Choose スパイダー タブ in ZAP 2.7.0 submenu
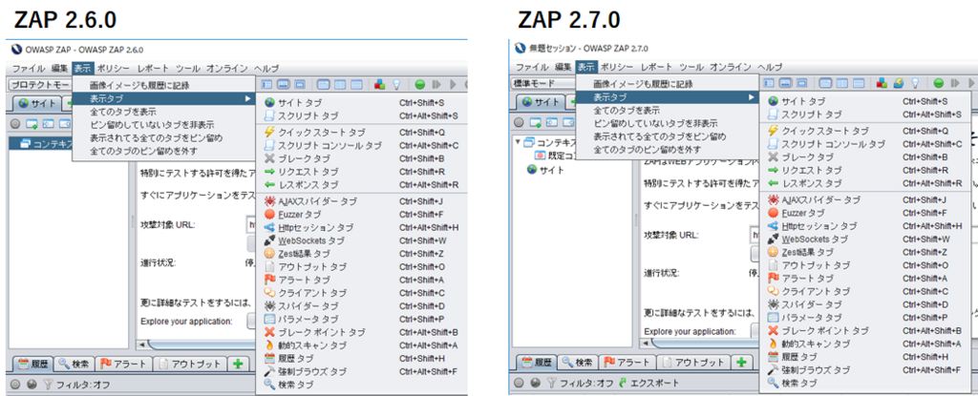 coord(865,304)
